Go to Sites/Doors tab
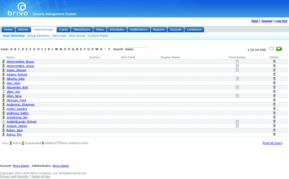This screenshot has width=289, height=179. point(82,30)
